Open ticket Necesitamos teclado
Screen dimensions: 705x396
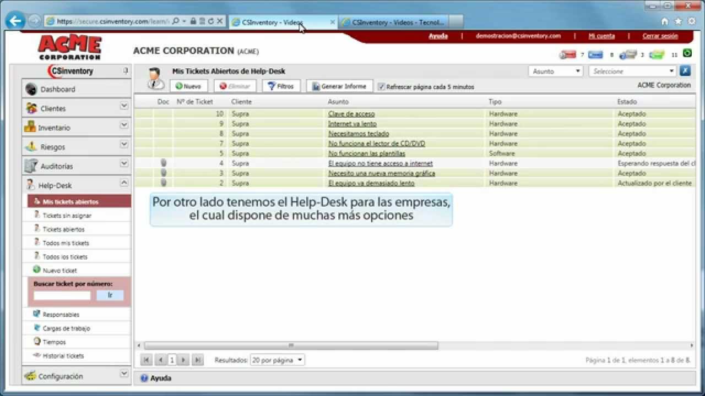coord(359,134)
